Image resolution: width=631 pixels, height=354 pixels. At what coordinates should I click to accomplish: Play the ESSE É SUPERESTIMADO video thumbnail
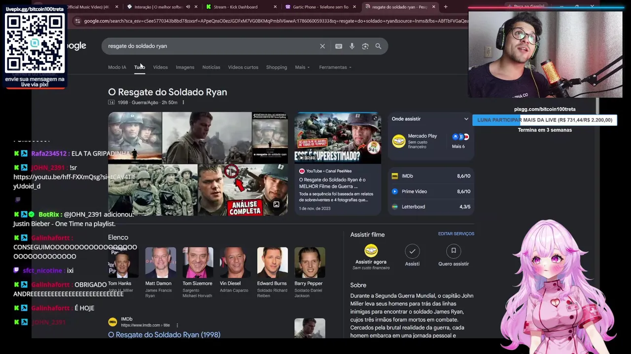pos(338,138)
